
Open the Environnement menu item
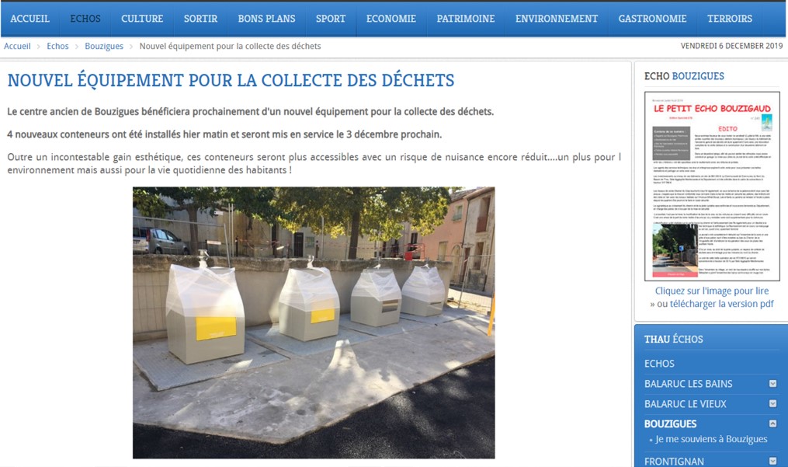click(x=557, y=19)
